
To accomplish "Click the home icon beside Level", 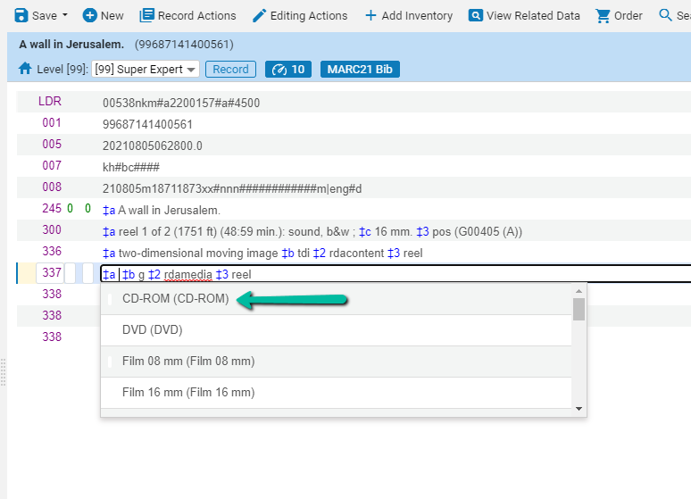I will [x=25, y=69].
